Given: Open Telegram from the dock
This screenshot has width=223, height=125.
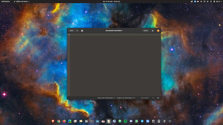Looking at the screenshot, I should (x=142, y=121).
